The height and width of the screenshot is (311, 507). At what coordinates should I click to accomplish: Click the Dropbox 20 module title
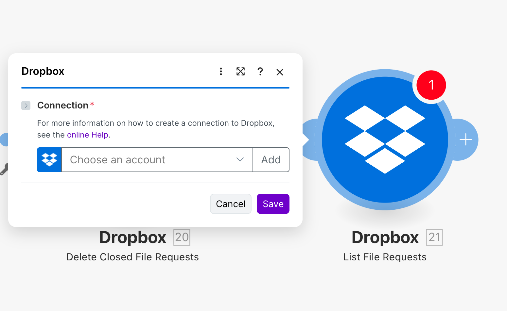tap(133, 237)
